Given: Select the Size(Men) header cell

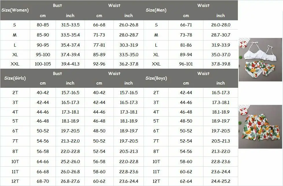Looking at the screenshot, I should coord(156,10).
